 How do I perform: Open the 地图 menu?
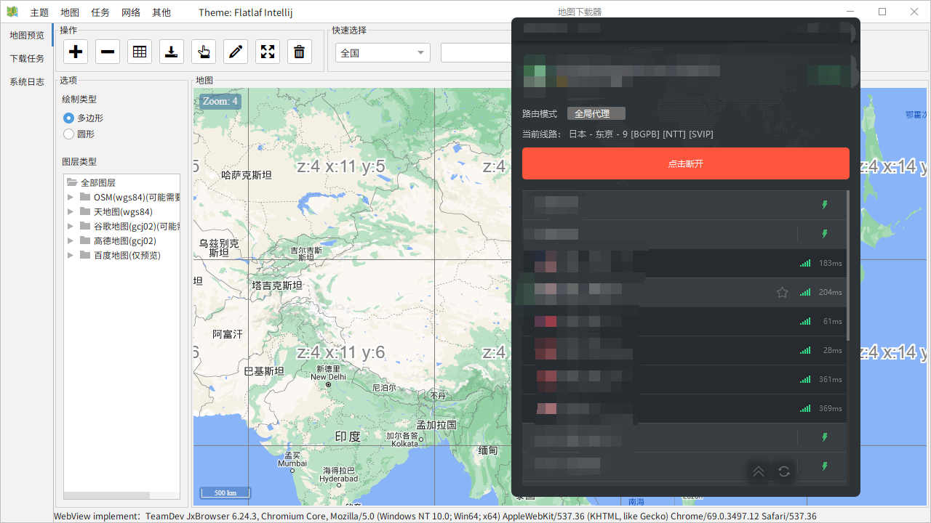coord(70,12)
